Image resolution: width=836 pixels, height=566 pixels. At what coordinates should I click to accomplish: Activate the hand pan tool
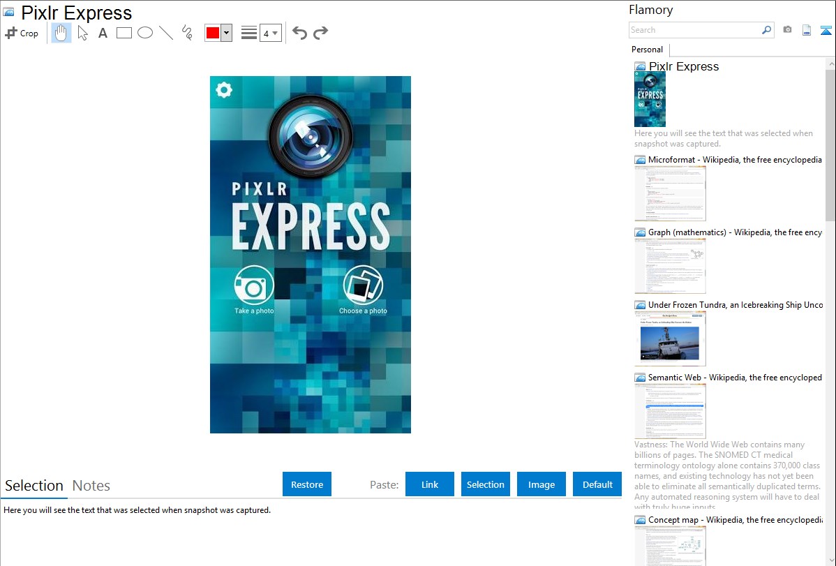(x=61, y=33)
